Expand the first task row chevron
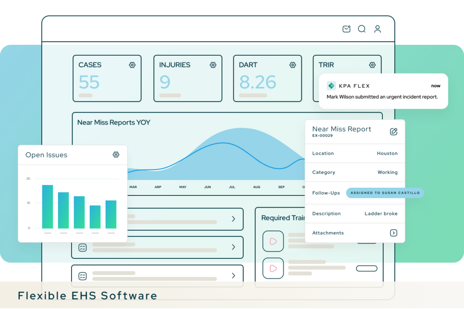 pos(234,219)
